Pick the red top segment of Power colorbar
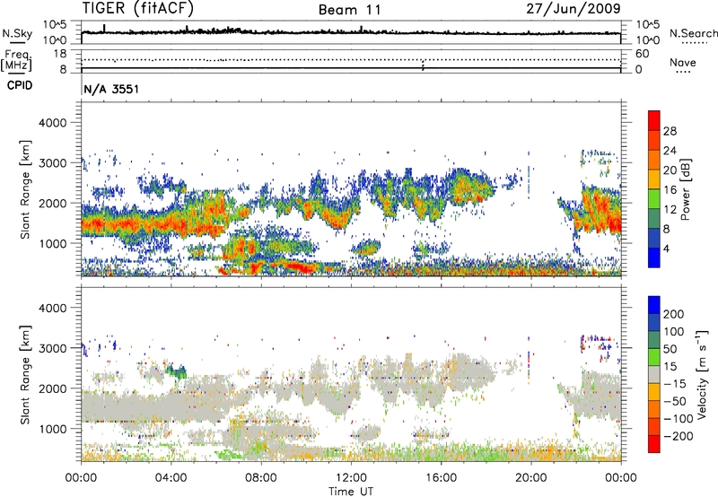This screenshot has width=718, height=497. [x=654, y=120]
